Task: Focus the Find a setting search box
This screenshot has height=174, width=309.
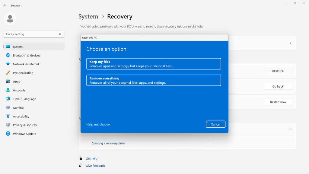Action: click(x=34, y=34)
